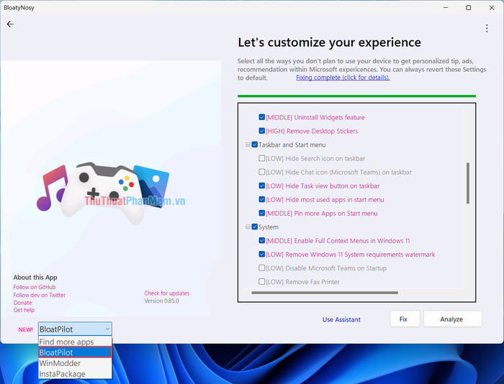504x384 pixels.
Task: Open the BloatPilot combo box arrow
Action: [x=107, y=329]
